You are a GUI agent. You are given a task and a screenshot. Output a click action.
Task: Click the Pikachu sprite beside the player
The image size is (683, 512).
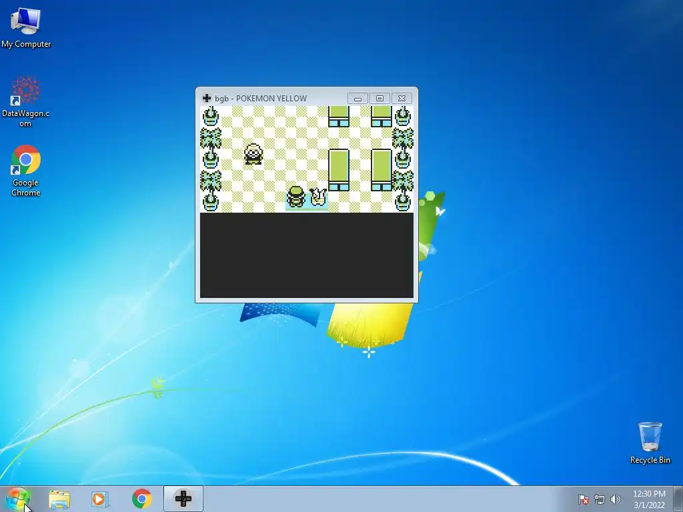318,197
